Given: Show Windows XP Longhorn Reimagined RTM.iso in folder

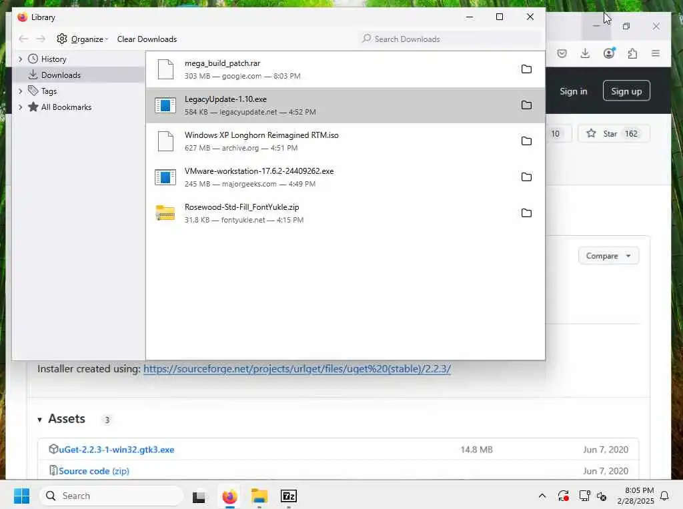Looking at the screenshot, I should (526, 141).
